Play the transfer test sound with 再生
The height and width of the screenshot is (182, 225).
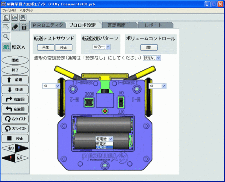46,47
